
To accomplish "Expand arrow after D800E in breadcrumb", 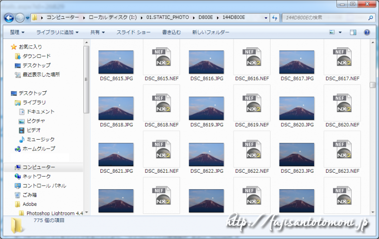I will (218, 18).
